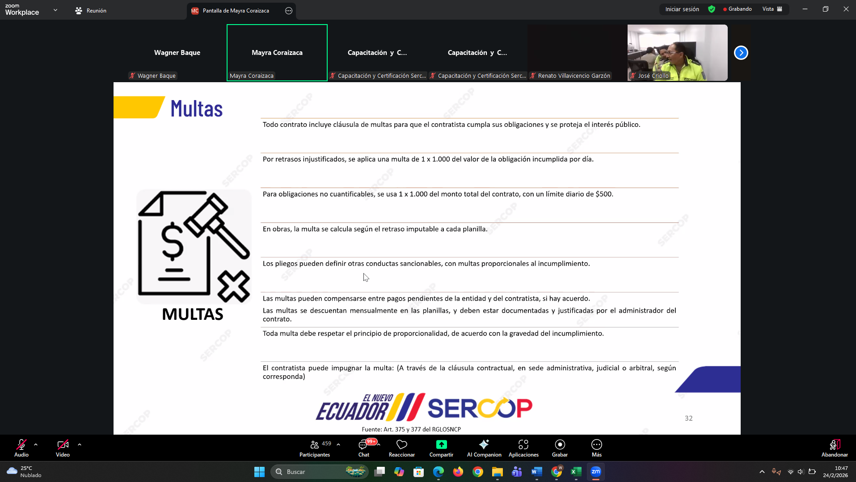Open Pantalla de Mayra Coraizaca options menu
Image resolution: width=856 pixels, height=482 pixels.
[289, 11]
